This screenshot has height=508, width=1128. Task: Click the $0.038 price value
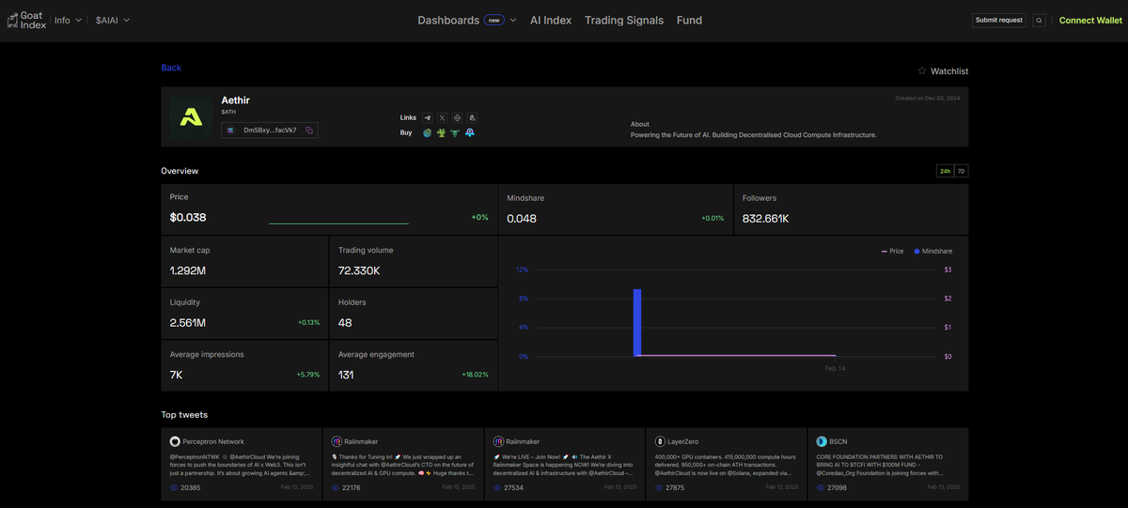click(x=188, y=218)
